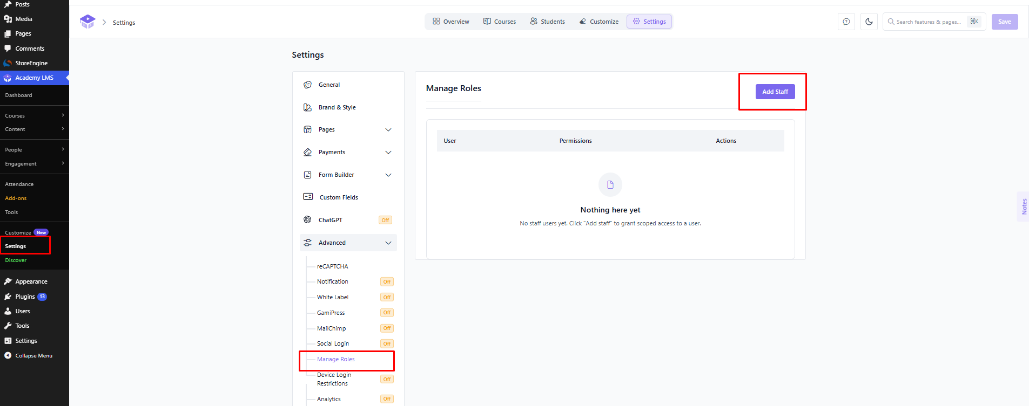Click the General settings icon
Image resolution: width=1029 pixels, height=406 pixels.
[307, 85]
